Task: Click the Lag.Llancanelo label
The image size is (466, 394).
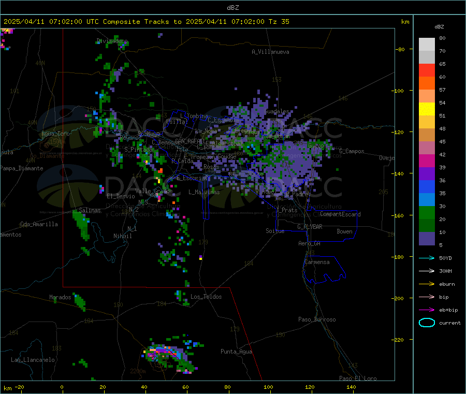Action: coord(33,360)
